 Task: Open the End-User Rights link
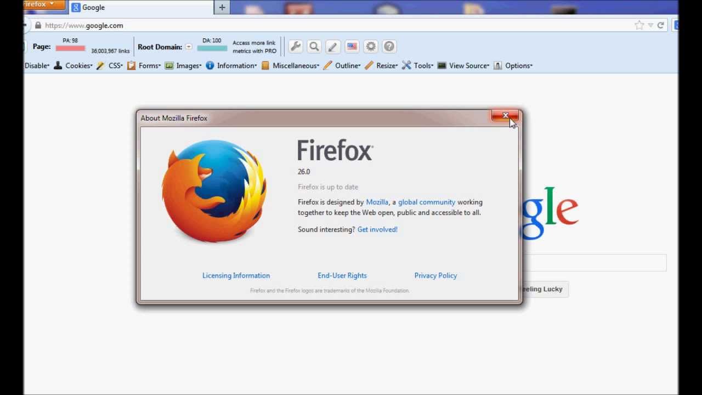(x=342, y=275)
